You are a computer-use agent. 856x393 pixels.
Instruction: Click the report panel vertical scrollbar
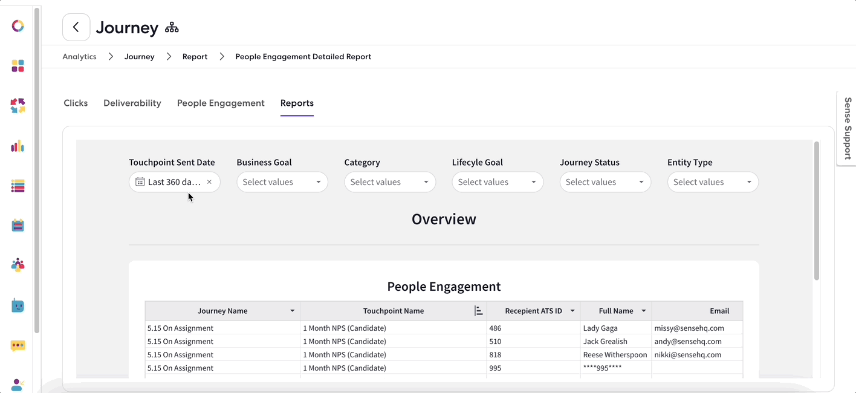pos(817,210)
